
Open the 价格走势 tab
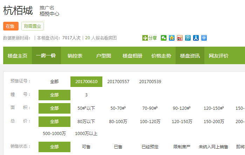pyautogui.click(x=161, y=56)
